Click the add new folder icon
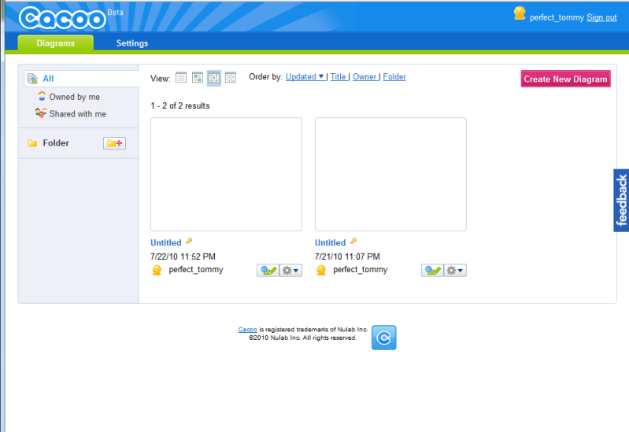The height and width of the screenshot is (432, 629). pyautogui.click(x=114, y=143)
